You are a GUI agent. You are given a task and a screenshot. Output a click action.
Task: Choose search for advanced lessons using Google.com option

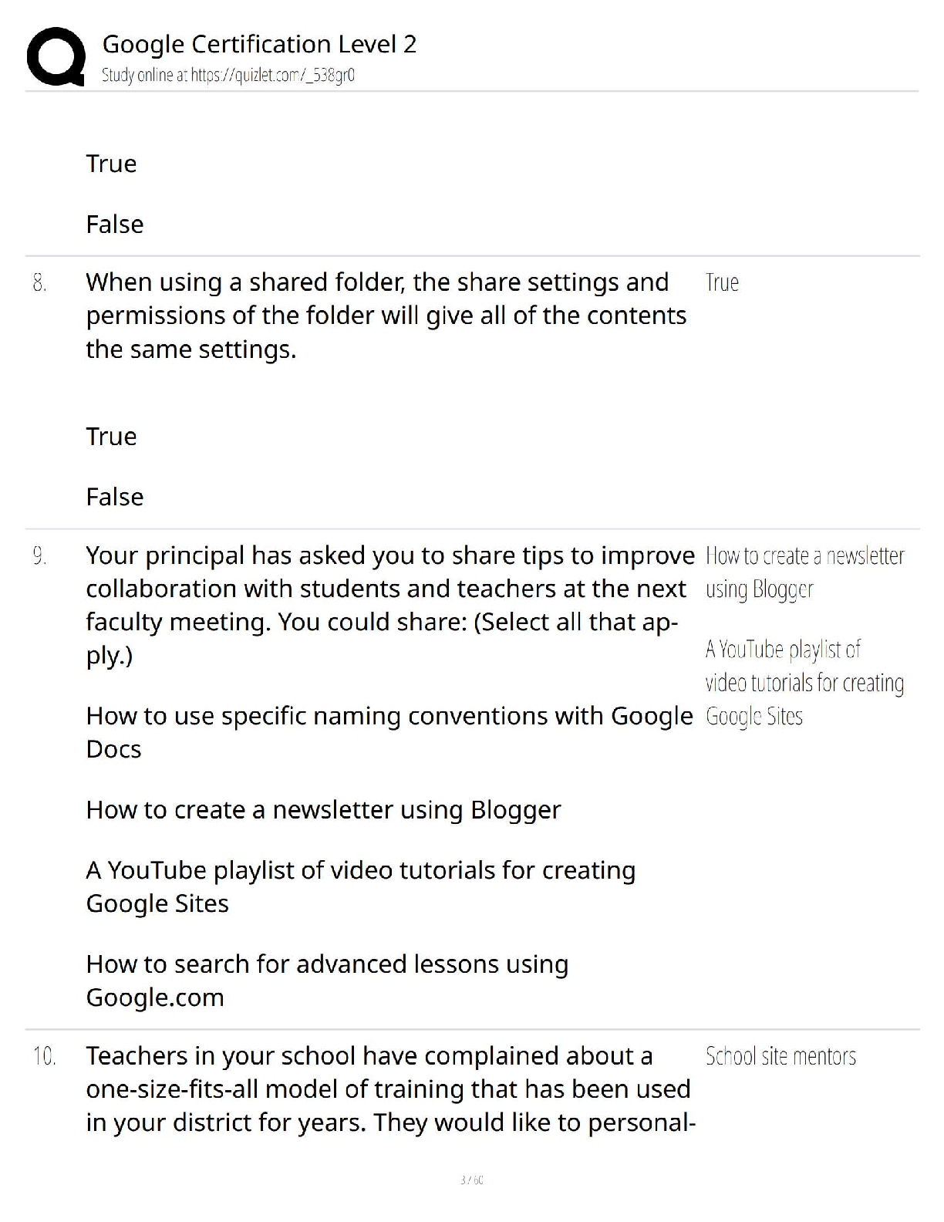pyautogui.click(x=327, y=981)
